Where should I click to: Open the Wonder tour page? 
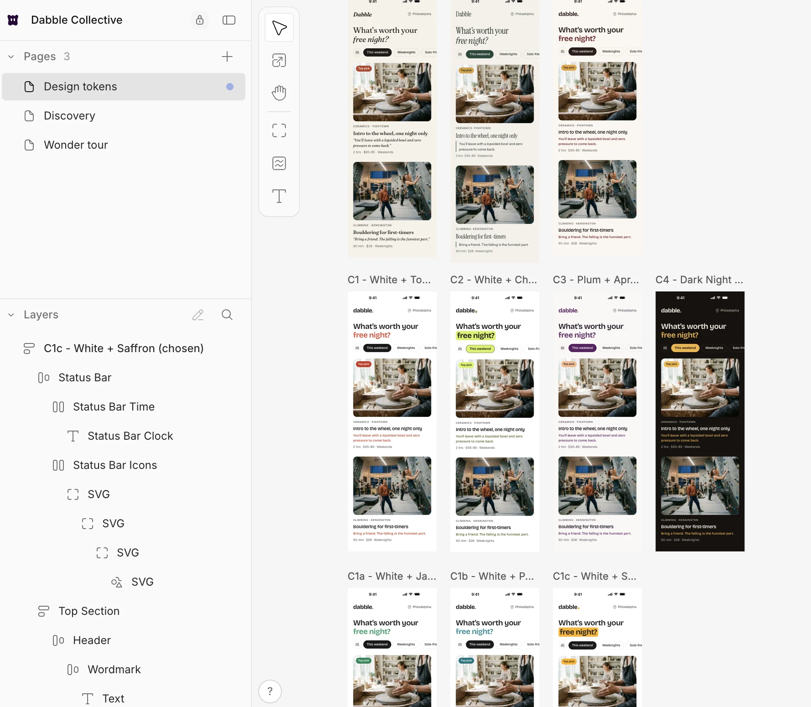coord(124,145)
